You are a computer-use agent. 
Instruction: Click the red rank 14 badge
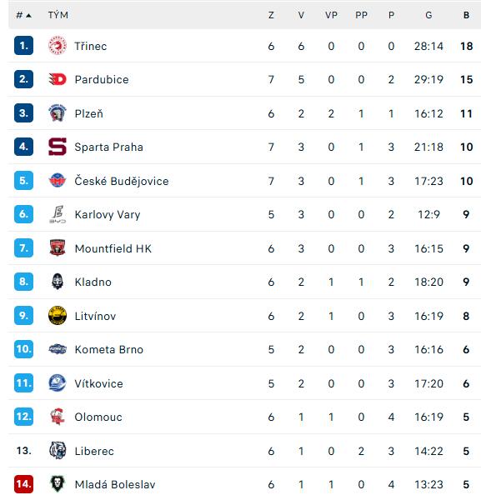point(23,483)
